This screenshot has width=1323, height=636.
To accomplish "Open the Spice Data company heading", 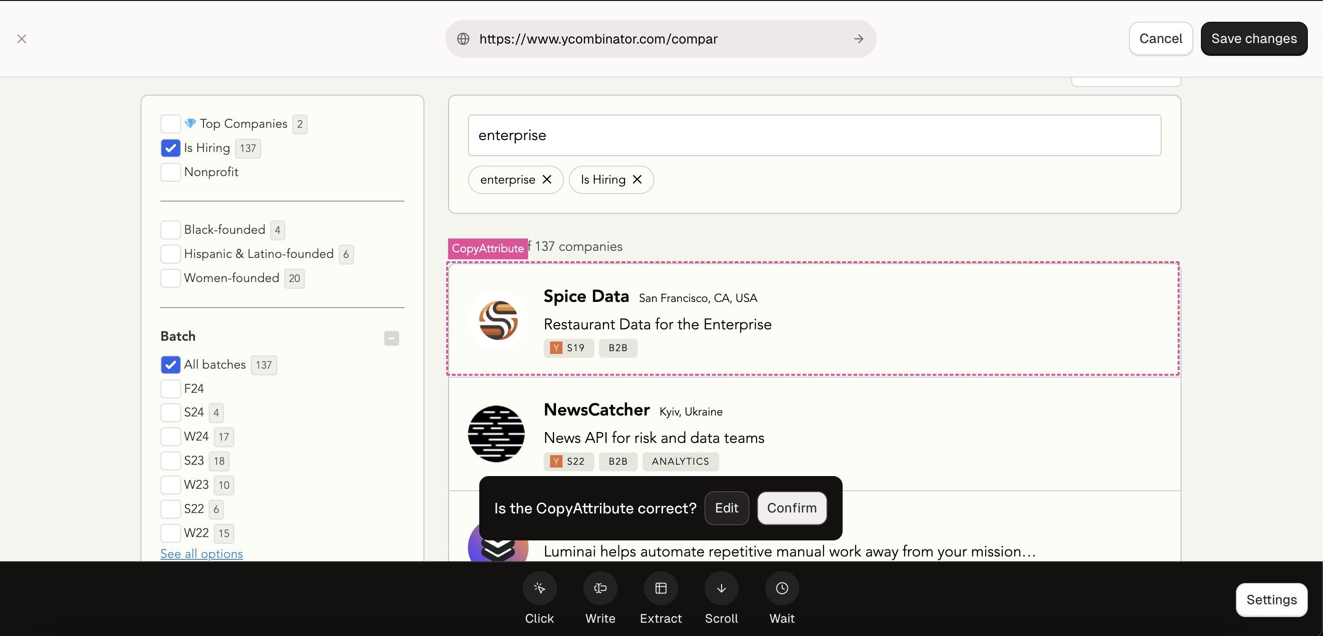I will tap(586, 296).
